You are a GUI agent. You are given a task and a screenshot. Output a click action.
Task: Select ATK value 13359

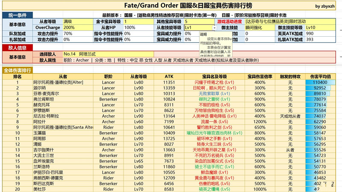pos(169,88)
